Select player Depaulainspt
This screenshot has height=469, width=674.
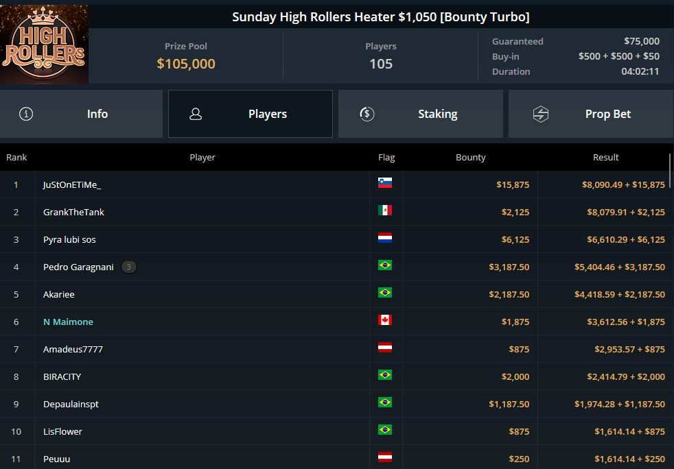pos(71,404)
